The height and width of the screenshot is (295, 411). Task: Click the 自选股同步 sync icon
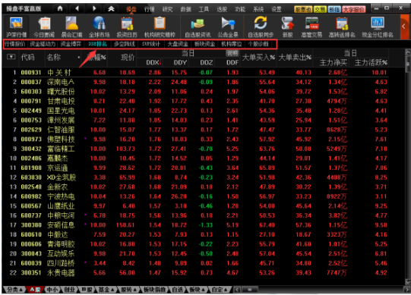(x=261, y=27)
